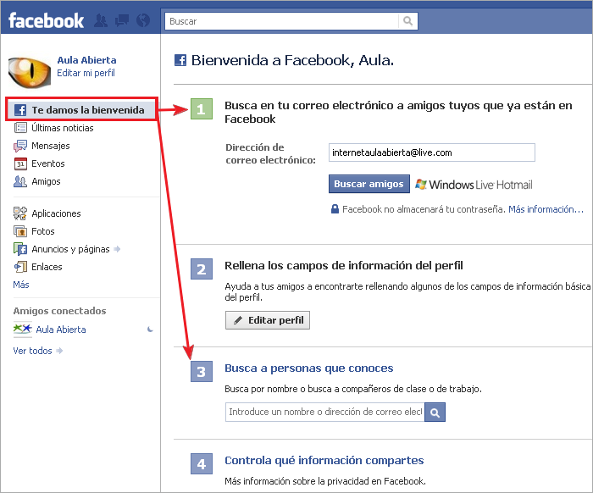This screenshot has height=493, width=593.
Task: Open the cat eye profile picture
Action: (x=30, y=72)
